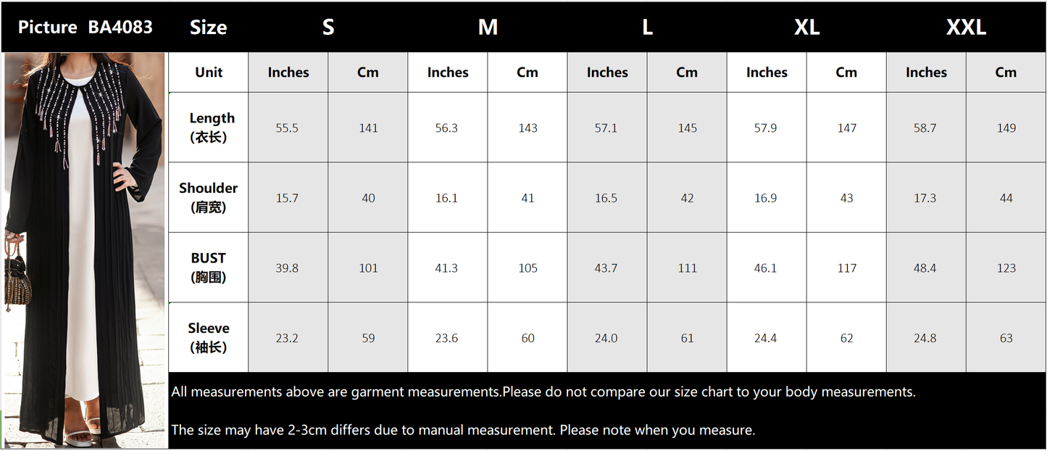Select the XL size column header
The image size is (1047, 451).
pos(806,28)
